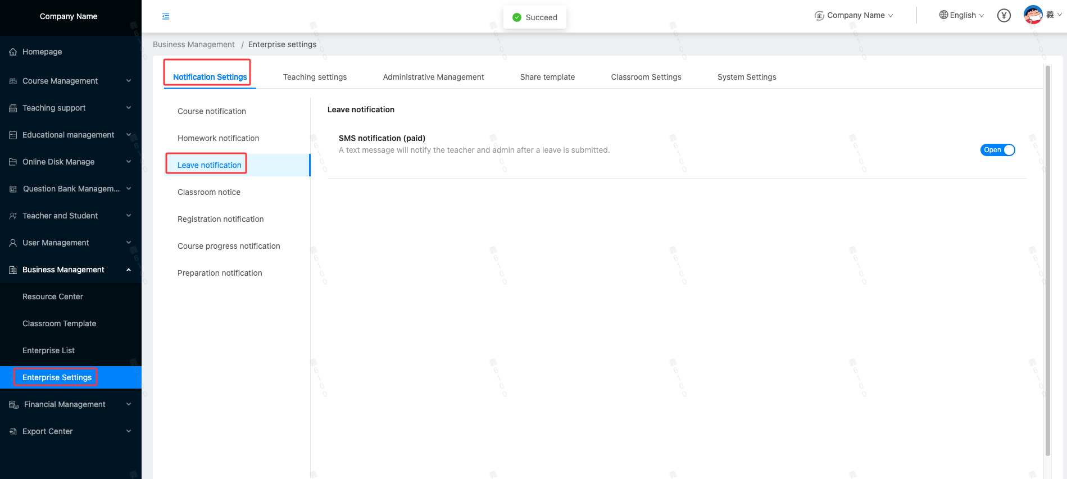Screen dimensions: 1067x479
Task: Open the Company Name dropdown in header
Action: 854,16
